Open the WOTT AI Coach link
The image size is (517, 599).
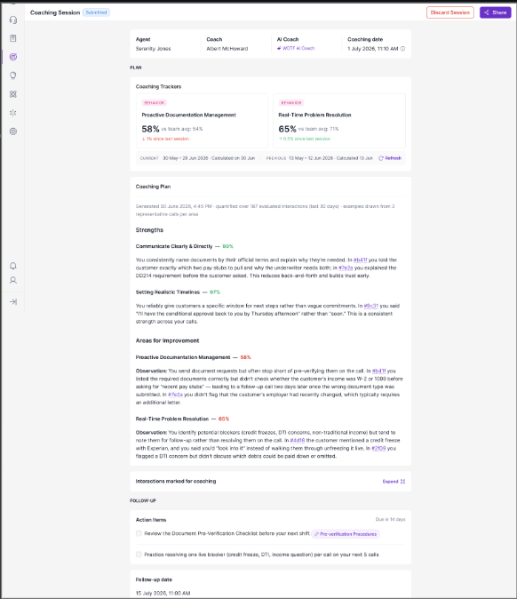tap(296, 48)
